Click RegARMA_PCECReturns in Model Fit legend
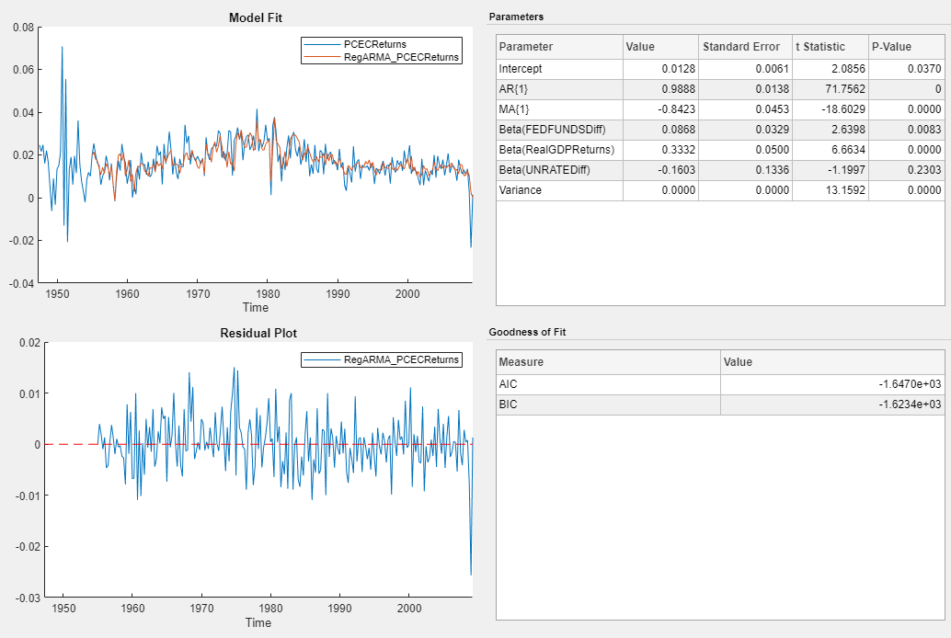Image resolution: width=951 pixels, height=638 pixels. [x=401, y=58]
